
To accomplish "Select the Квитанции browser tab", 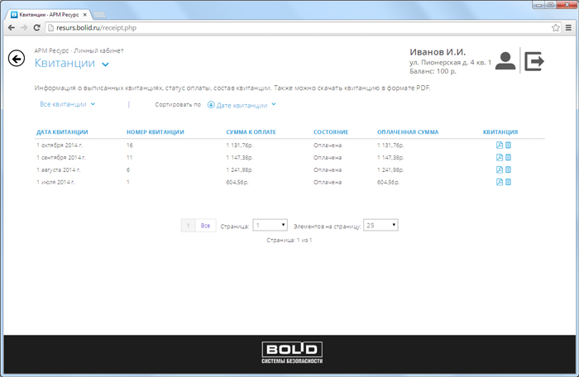I will 45,14.
